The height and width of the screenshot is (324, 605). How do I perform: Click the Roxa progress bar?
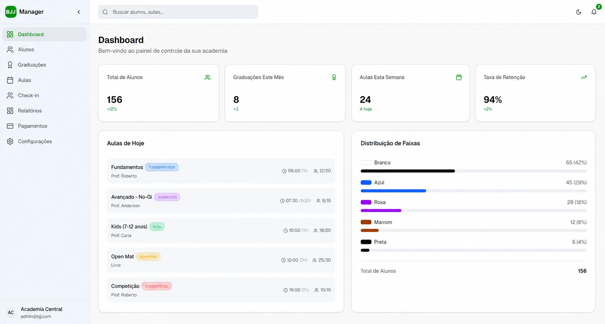[x=474, y=211]
